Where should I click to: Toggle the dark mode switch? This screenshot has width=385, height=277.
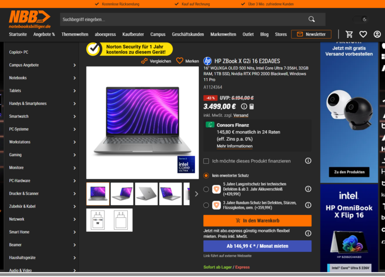360,19
